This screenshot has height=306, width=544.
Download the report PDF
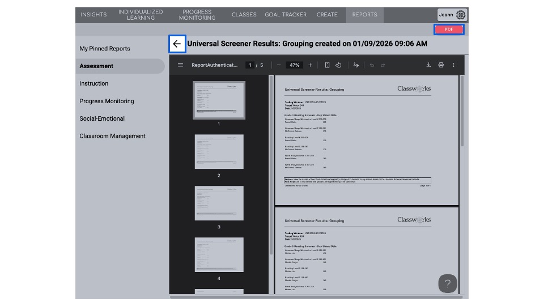point(428,65)
